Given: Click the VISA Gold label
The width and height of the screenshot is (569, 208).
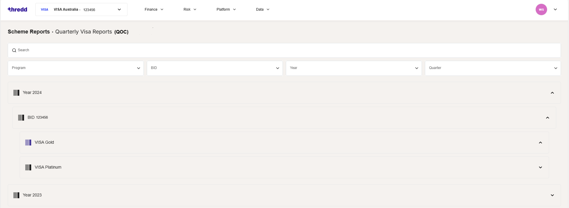Looking at the screenshot, I should pos(44,143).
